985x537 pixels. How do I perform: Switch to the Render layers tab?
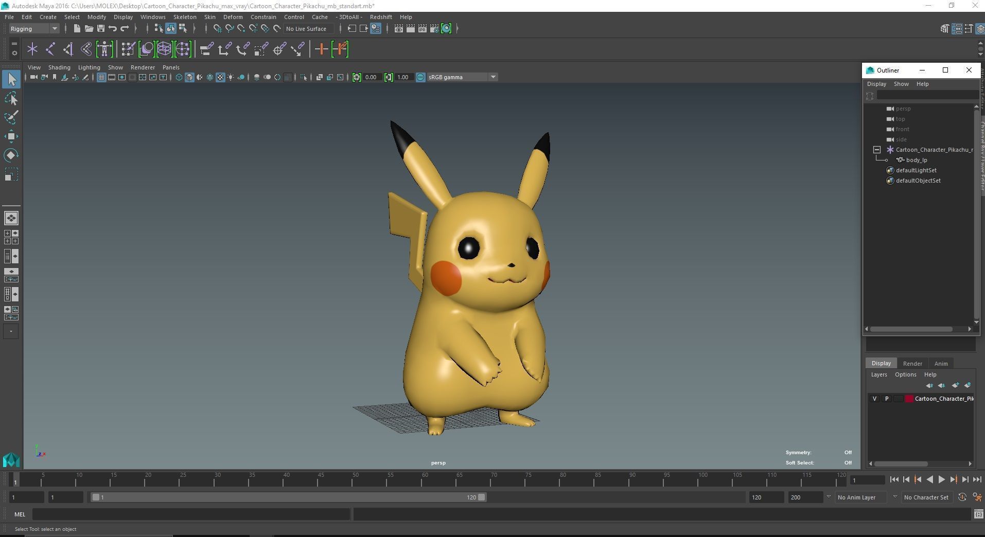tap(912, 364)
